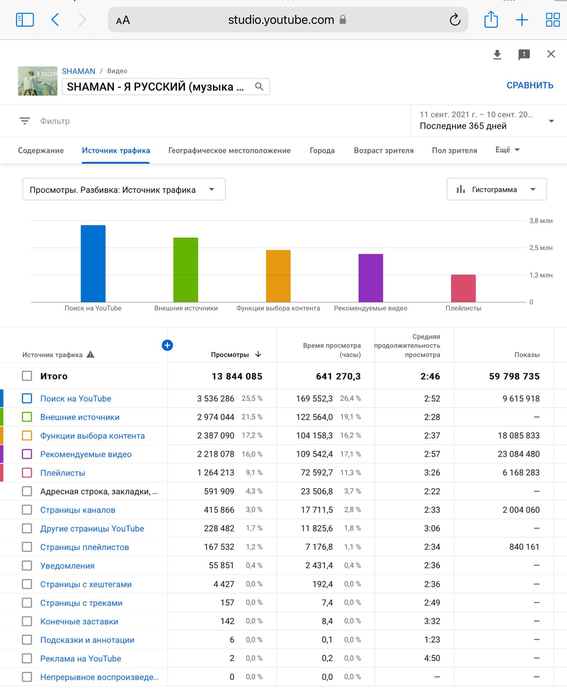Click pink Плейлисты chart bar
Image resolution: width=567 pixels, height=699 pixels.
[463, 288]
